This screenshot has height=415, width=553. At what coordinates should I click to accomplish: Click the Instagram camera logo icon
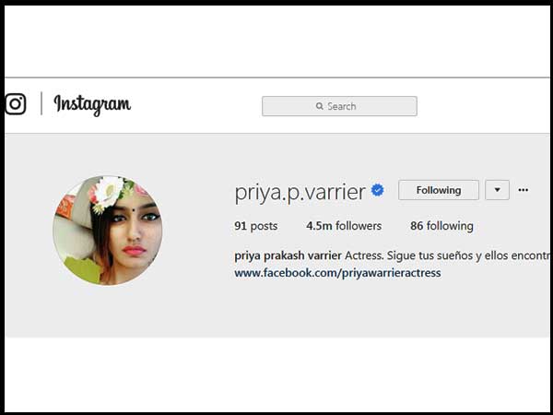[x=15, y=103]
